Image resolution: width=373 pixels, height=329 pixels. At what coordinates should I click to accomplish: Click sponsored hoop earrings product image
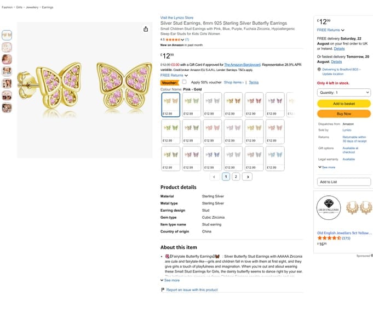tap(359, 208)
